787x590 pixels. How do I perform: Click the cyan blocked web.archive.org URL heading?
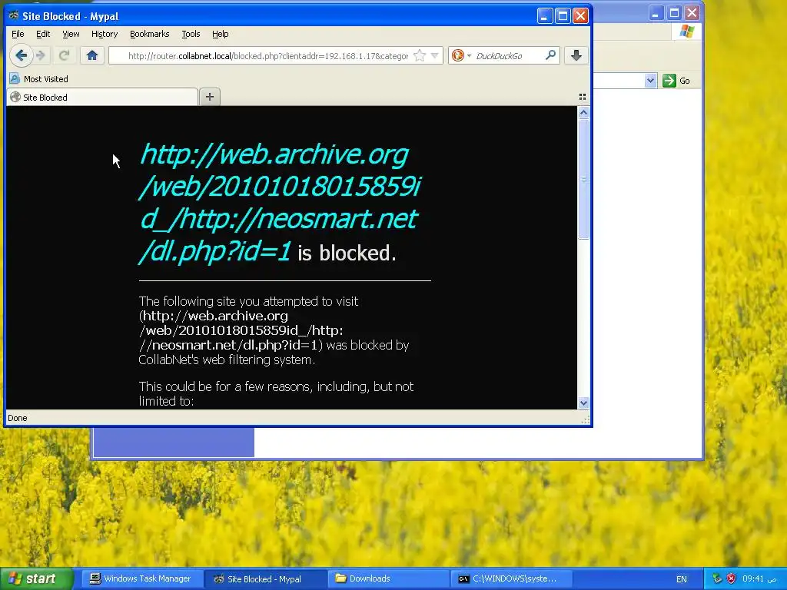[x=280, y=203]
